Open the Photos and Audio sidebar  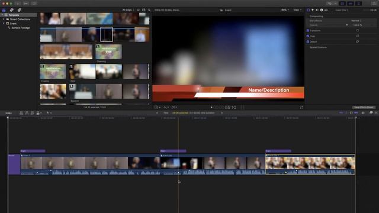click(x=12, y=10)
